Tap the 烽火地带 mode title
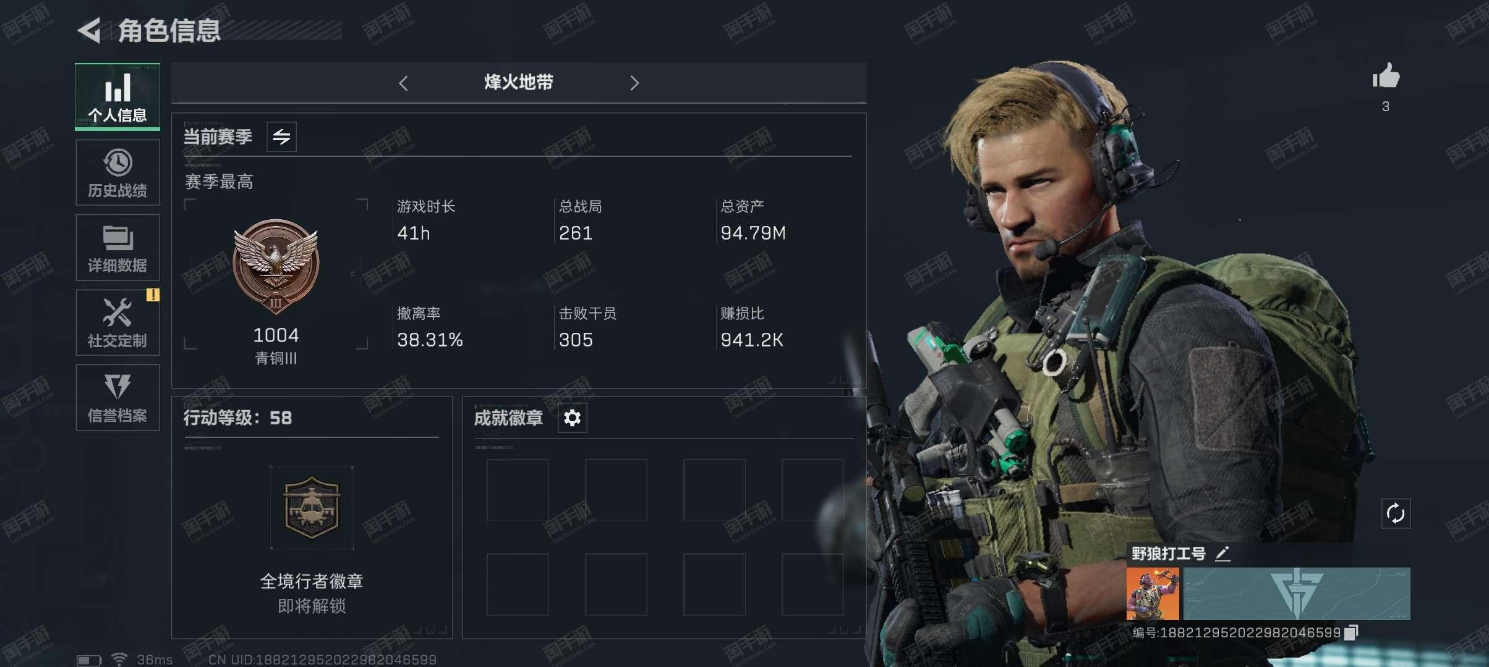Screen dimensions: 1489x667 pos(519,82)
